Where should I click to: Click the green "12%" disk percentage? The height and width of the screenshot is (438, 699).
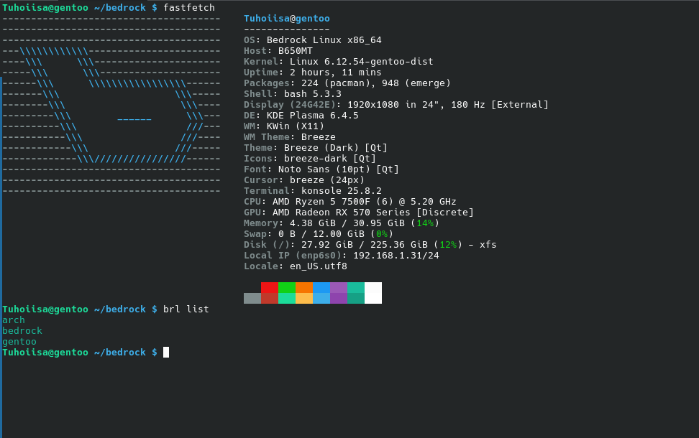pyautogui.click(x=448, y=244)
